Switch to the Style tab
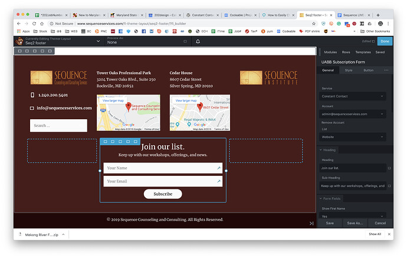Viewport: 407px width, 258px height. 349,70
